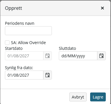Save with the Lagre button
The image size is (111, 104).
point(98,97)
